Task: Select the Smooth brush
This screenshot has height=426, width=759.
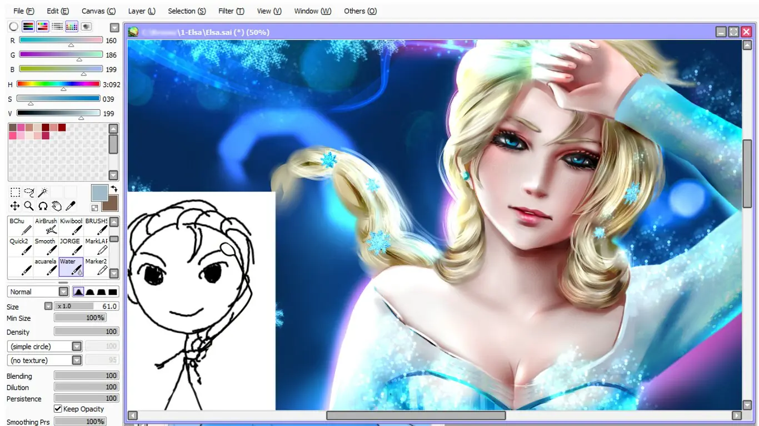Action: tap(46, 247)
